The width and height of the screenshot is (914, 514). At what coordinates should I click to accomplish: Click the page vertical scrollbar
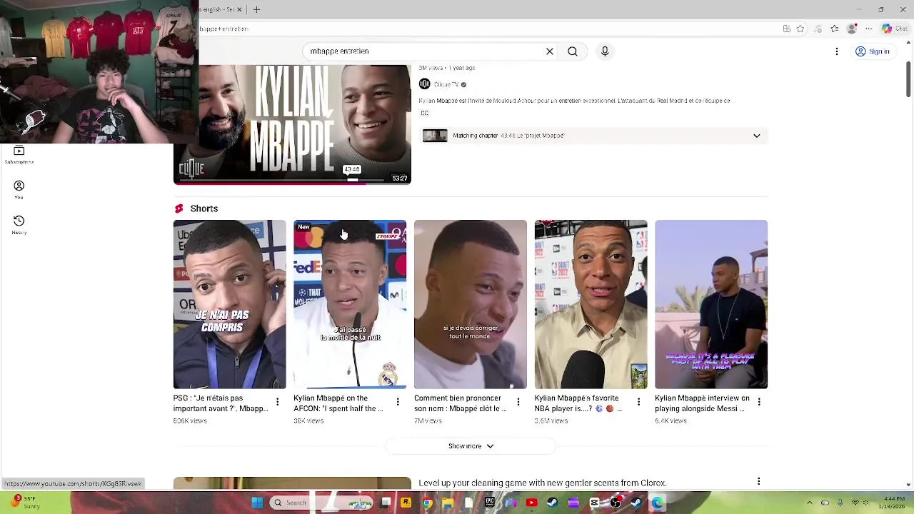[908, 80]
